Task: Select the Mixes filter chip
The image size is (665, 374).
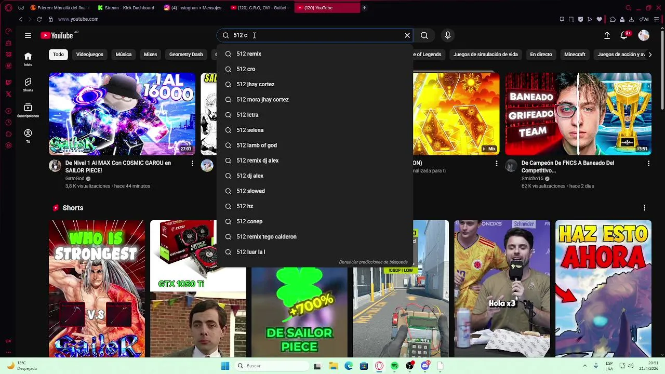Action: [x=150, y=54]
